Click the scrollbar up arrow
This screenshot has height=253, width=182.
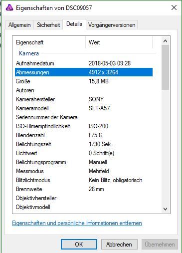point(165,41)
